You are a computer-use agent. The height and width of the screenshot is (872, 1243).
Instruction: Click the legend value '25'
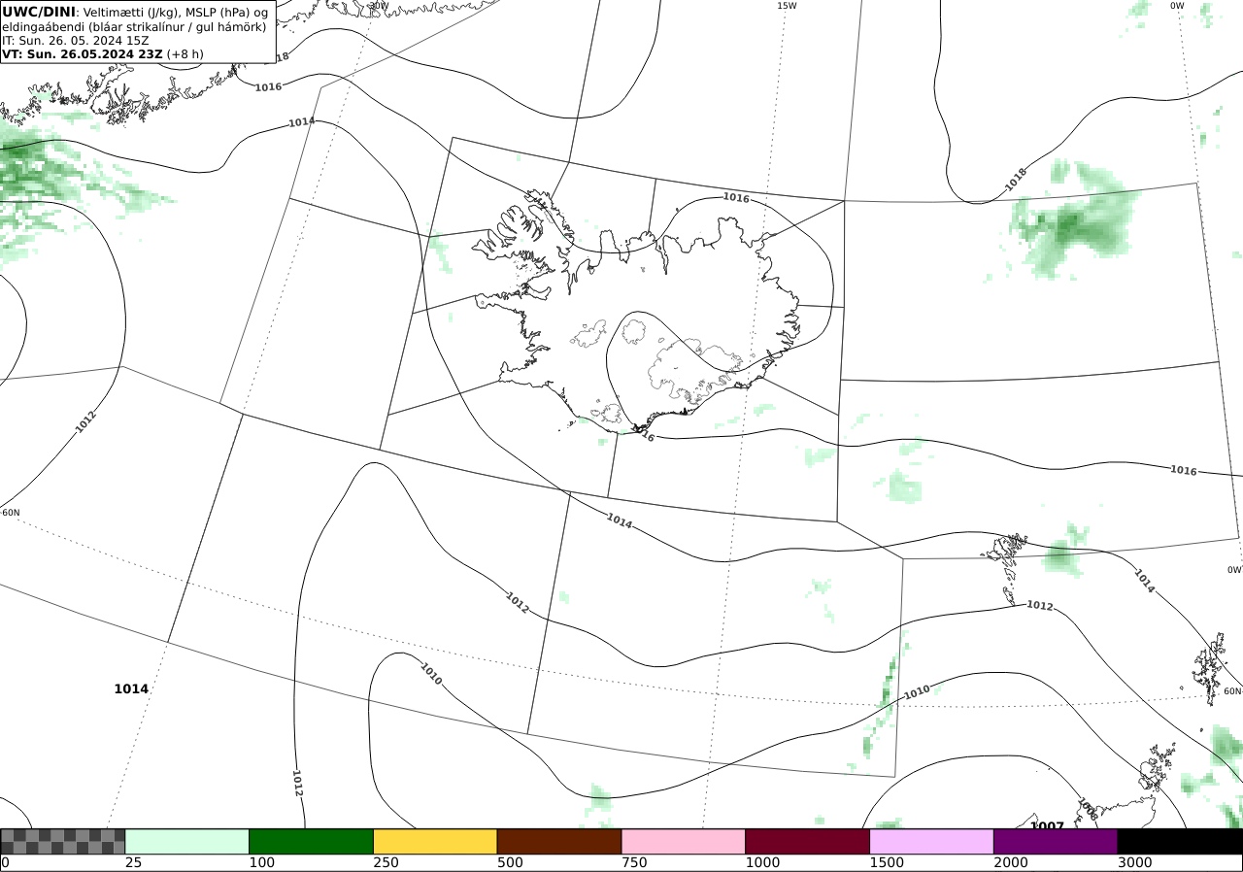133,862
